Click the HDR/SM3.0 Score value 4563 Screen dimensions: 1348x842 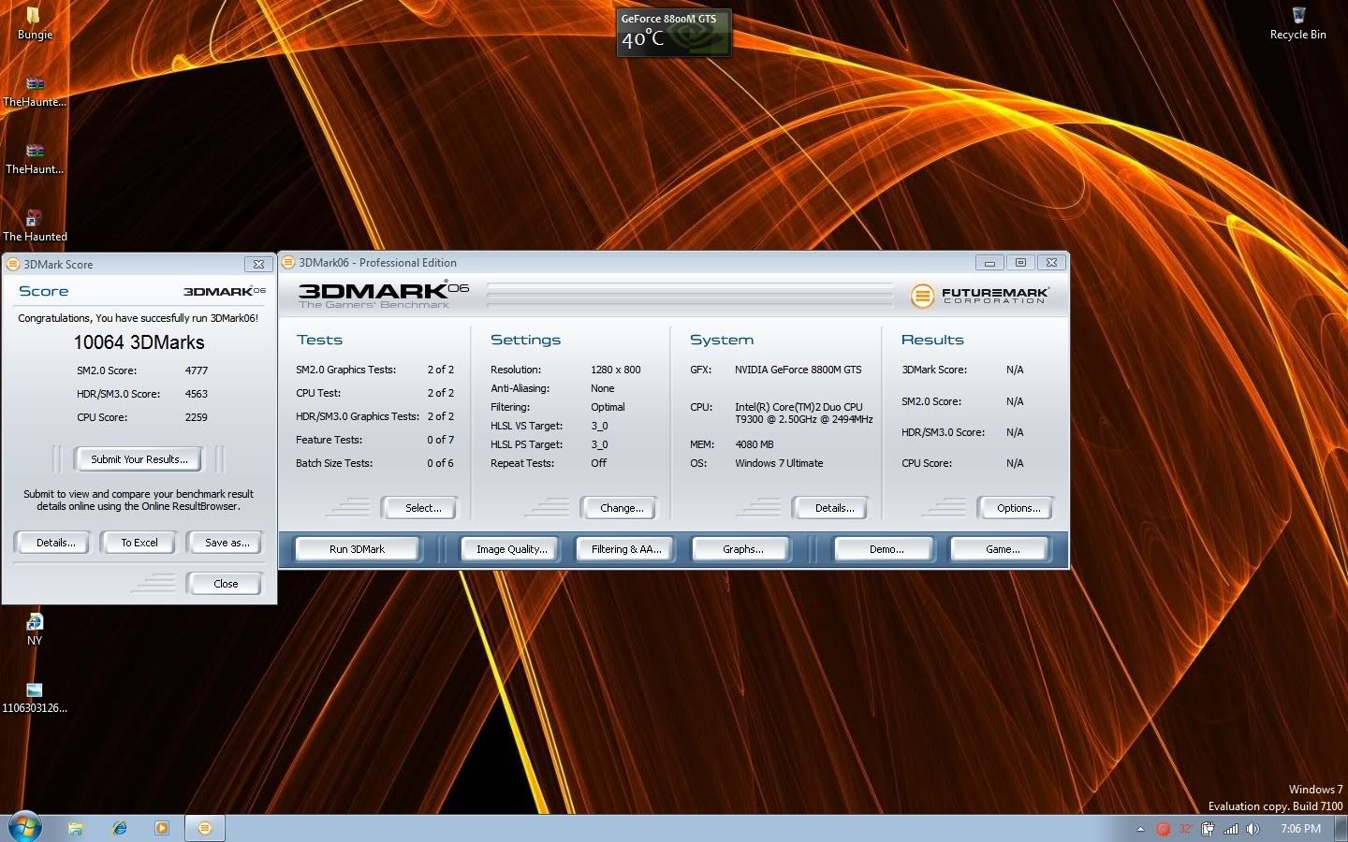tap(197, 394)
